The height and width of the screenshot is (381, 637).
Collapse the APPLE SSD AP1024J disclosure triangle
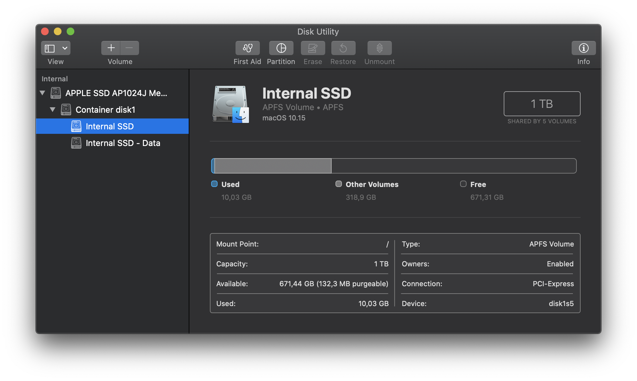pos(42,93)
